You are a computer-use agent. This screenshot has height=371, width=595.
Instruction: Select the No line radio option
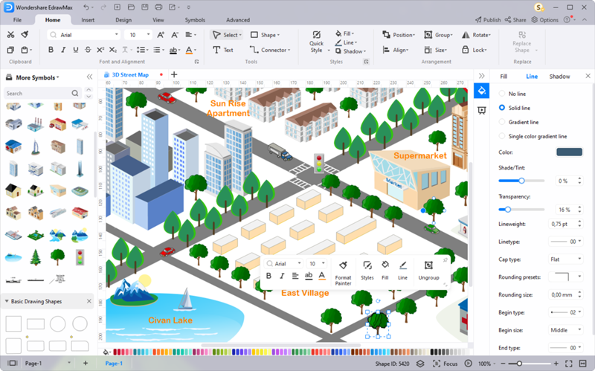click(502, 94)
